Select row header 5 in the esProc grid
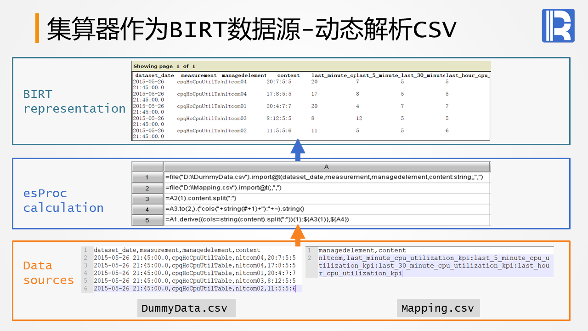This screenshot has width=588, height=331. [147, 220]
